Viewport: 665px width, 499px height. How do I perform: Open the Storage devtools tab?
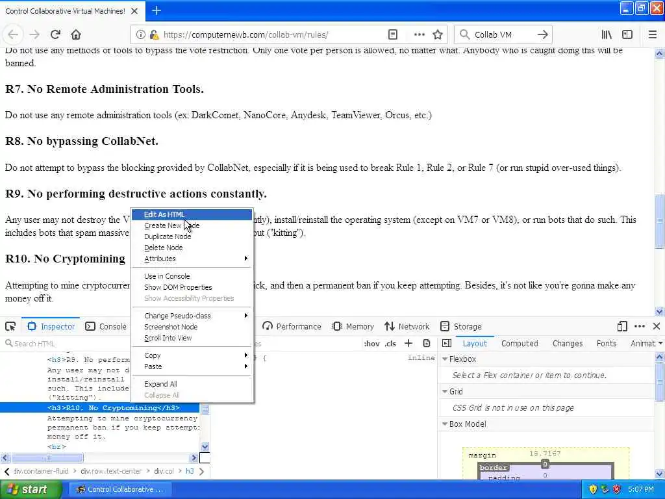pyautogui.click(x=461, y=326)
